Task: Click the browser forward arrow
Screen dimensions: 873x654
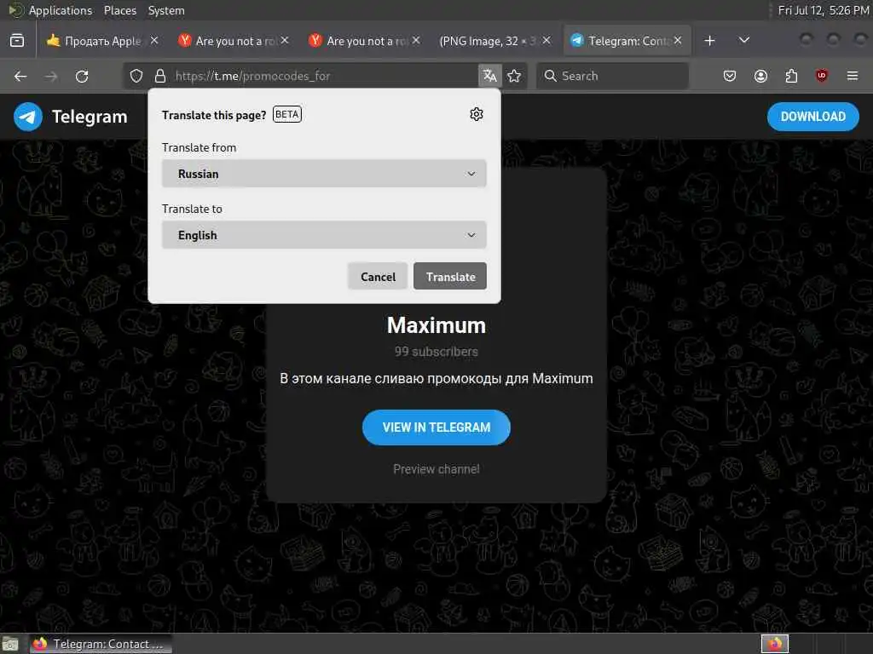Action: click(51, 76)
